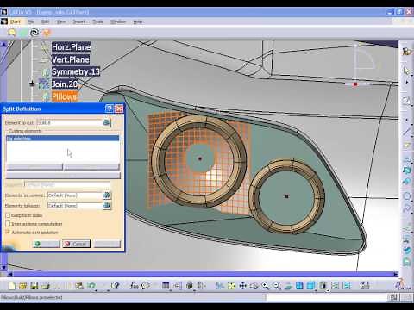Screen dimensions: 414x310
Task: Select Symmetry.13 in the tree
Action: 76,71
